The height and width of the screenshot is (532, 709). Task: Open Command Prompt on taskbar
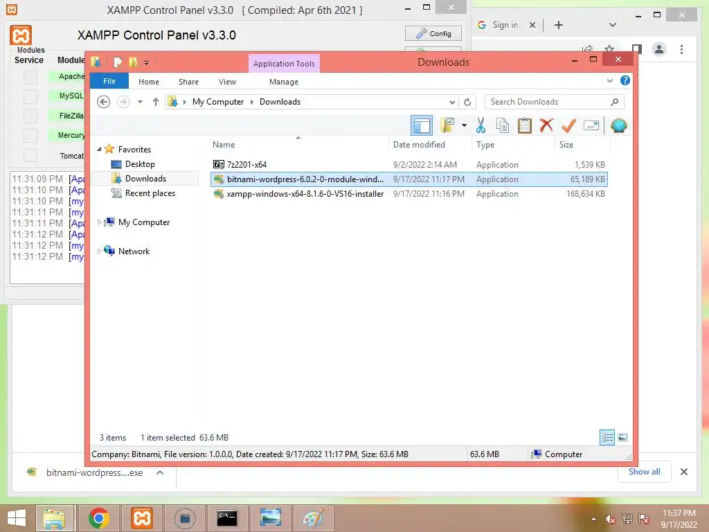pos(226,518)
